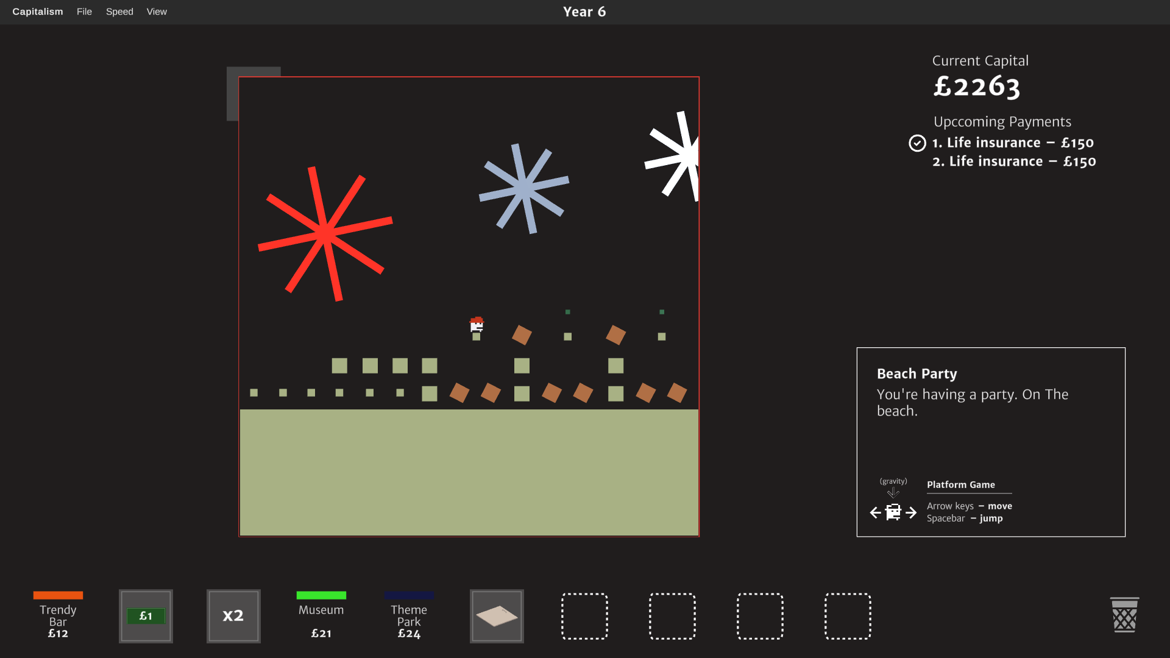This screenshot has height=658, width=1170.
Task: Click the red-capped player character
Action: [x=477, y=325]
